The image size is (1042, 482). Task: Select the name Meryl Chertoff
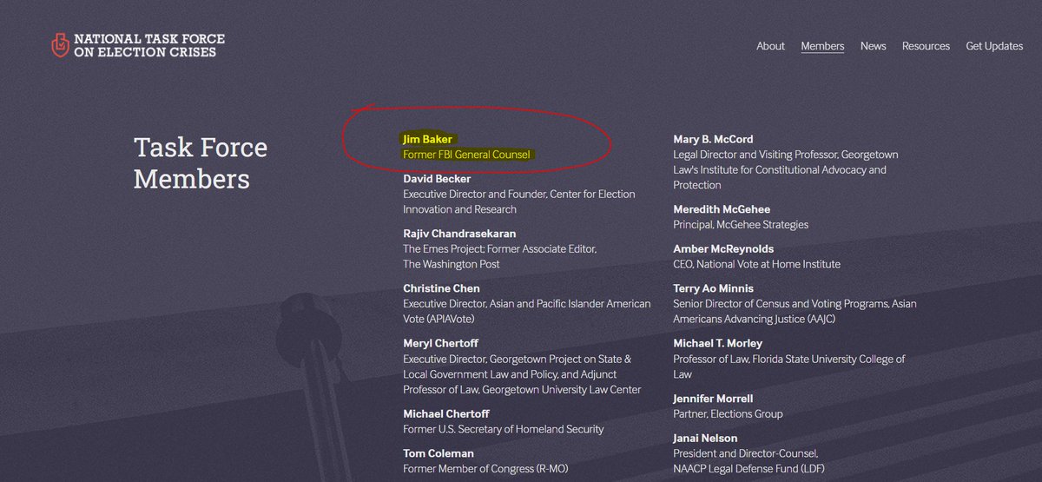pyautogui.click(x=440, y=343)
